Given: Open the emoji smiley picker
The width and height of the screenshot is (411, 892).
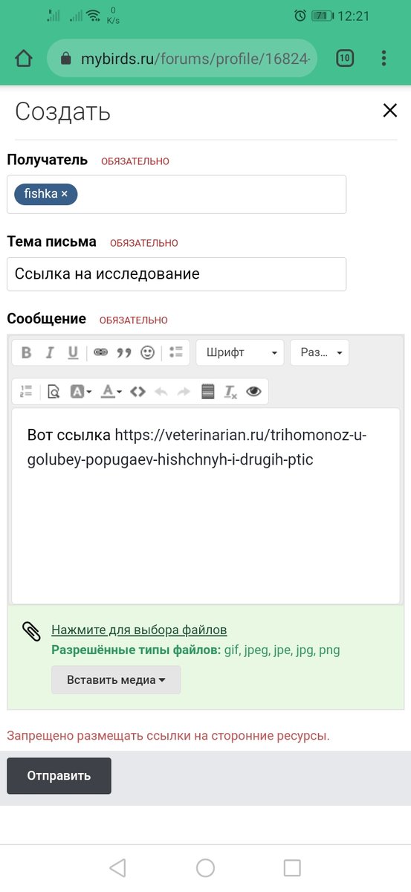Looking at the screenshot, I should pyautogui.click(x=147, y=352).
